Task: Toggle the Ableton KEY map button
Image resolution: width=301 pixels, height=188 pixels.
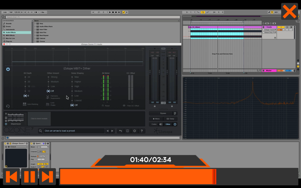Action: coord(276,12)
